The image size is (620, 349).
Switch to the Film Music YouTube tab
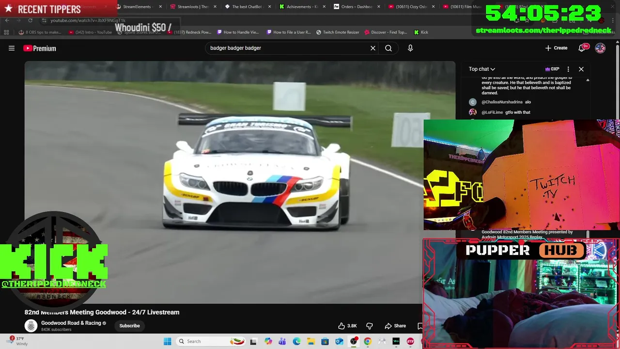click(463, 7)
